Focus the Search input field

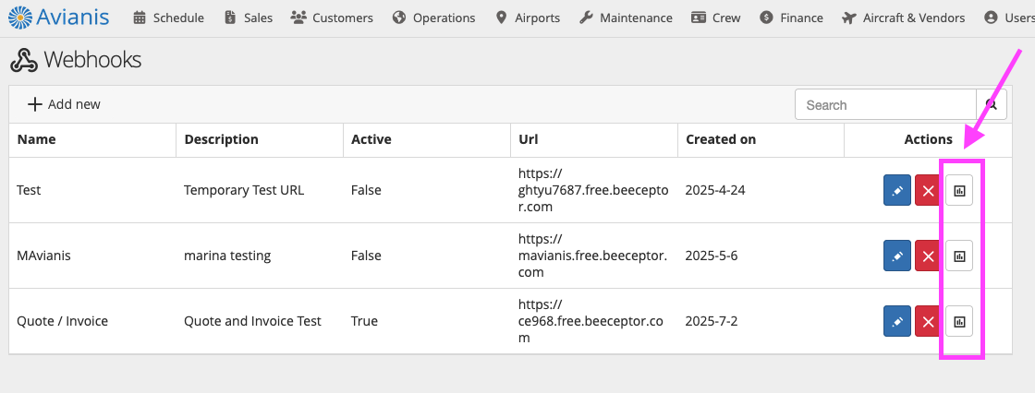(885, 104)
